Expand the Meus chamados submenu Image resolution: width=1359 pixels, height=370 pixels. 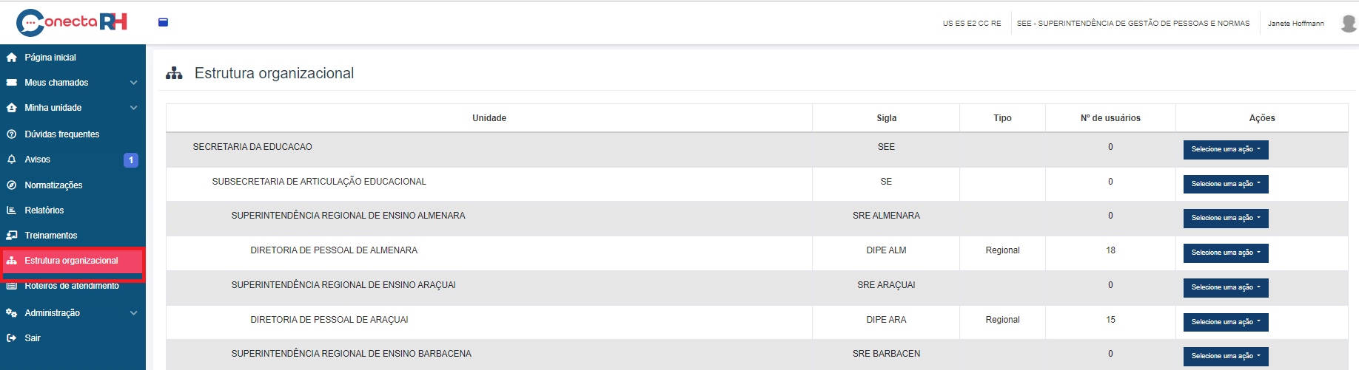pyautogui.click(x=133, y=83)
